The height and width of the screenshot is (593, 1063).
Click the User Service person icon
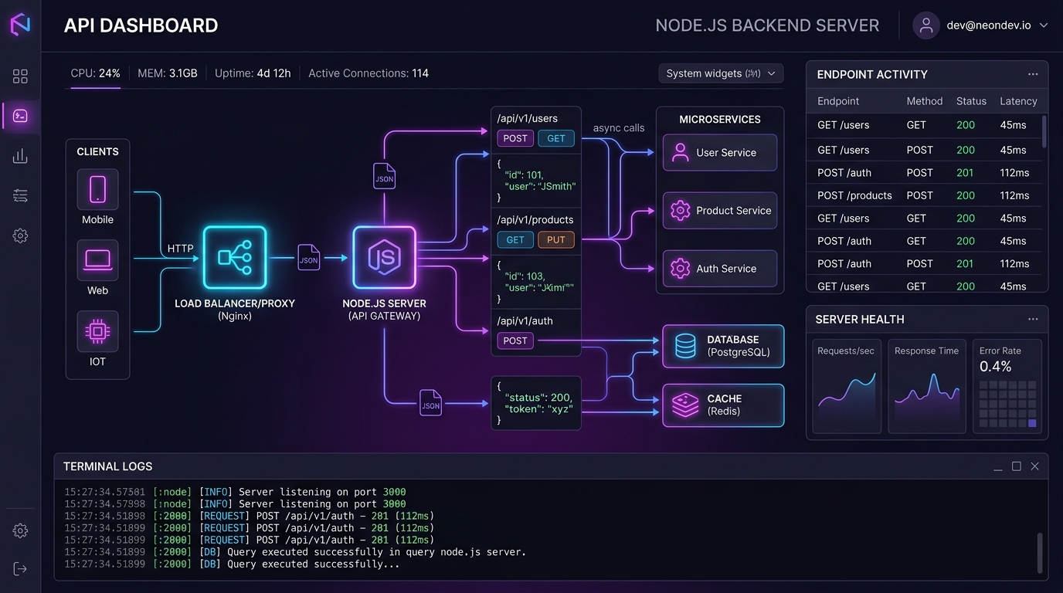pos(680,152)
